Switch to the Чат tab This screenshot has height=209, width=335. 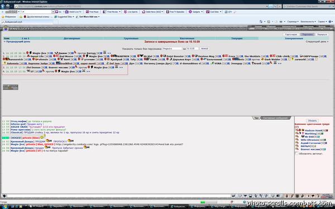point(256,118)
